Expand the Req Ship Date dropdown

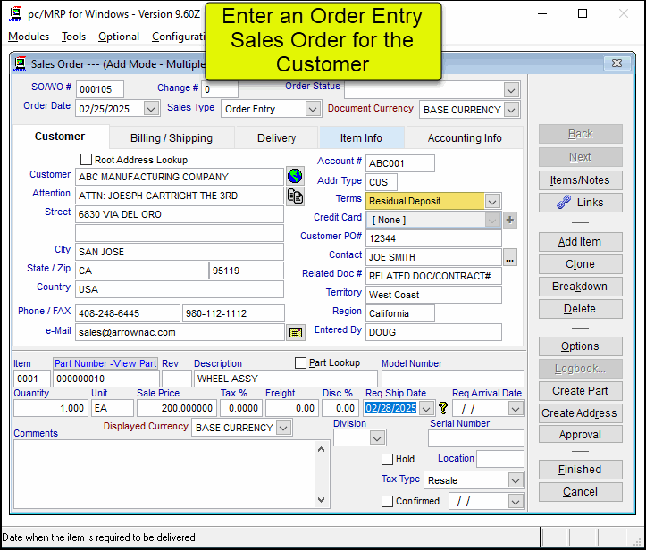click(426, 408)
